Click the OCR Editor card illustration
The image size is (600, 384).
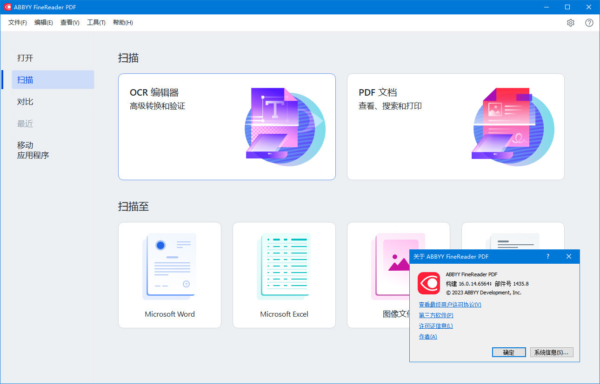(285, 126)
